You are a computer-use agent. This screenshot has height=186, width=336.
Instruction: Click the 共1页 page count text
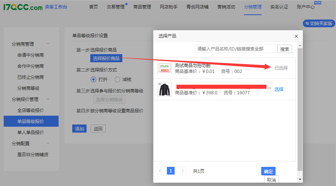click(x=199, y=171)
